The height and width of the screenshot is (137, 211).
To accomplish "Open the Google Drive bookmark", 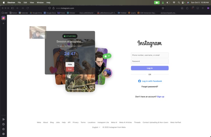I will click(36, 13).
